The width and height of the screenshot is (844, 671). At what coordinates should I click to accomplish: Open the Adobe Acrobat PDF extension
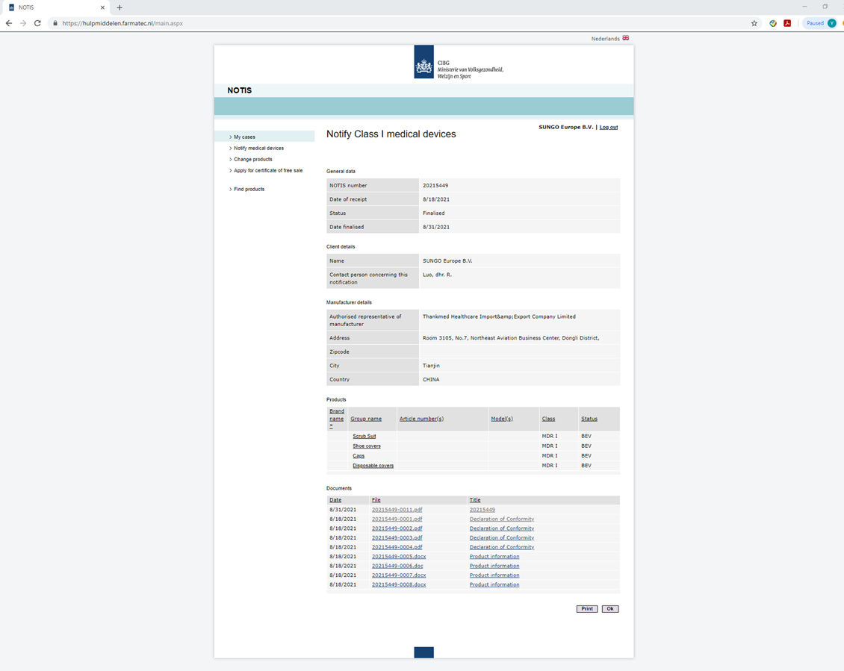(x=787, y=23)
